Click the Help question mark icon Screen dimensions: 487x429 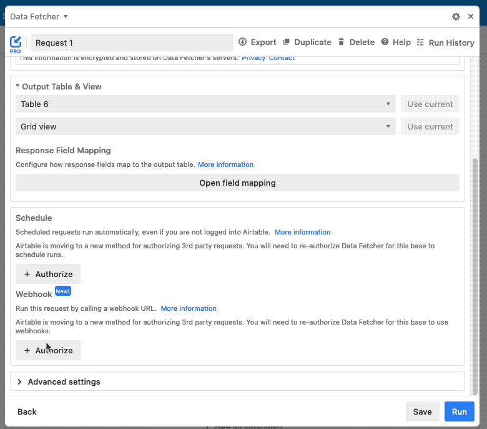pyautogui.click(x=385, y=42)
